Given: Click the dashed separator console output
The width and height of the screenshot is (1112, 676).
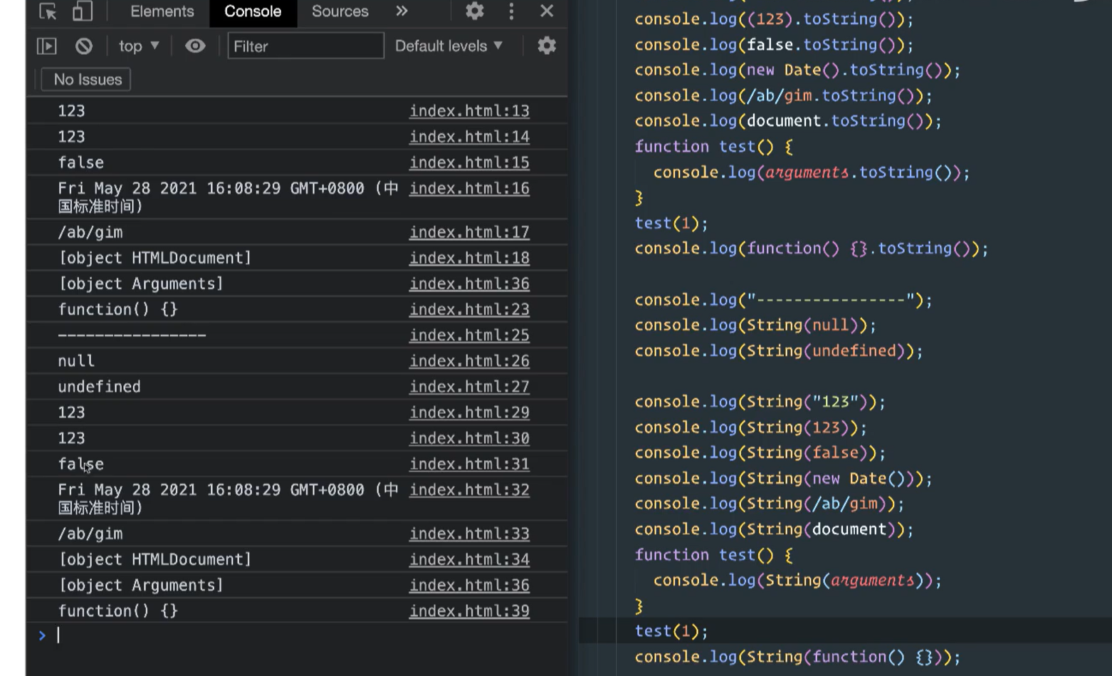Looking at the screenshot, I should pos(132,335).
